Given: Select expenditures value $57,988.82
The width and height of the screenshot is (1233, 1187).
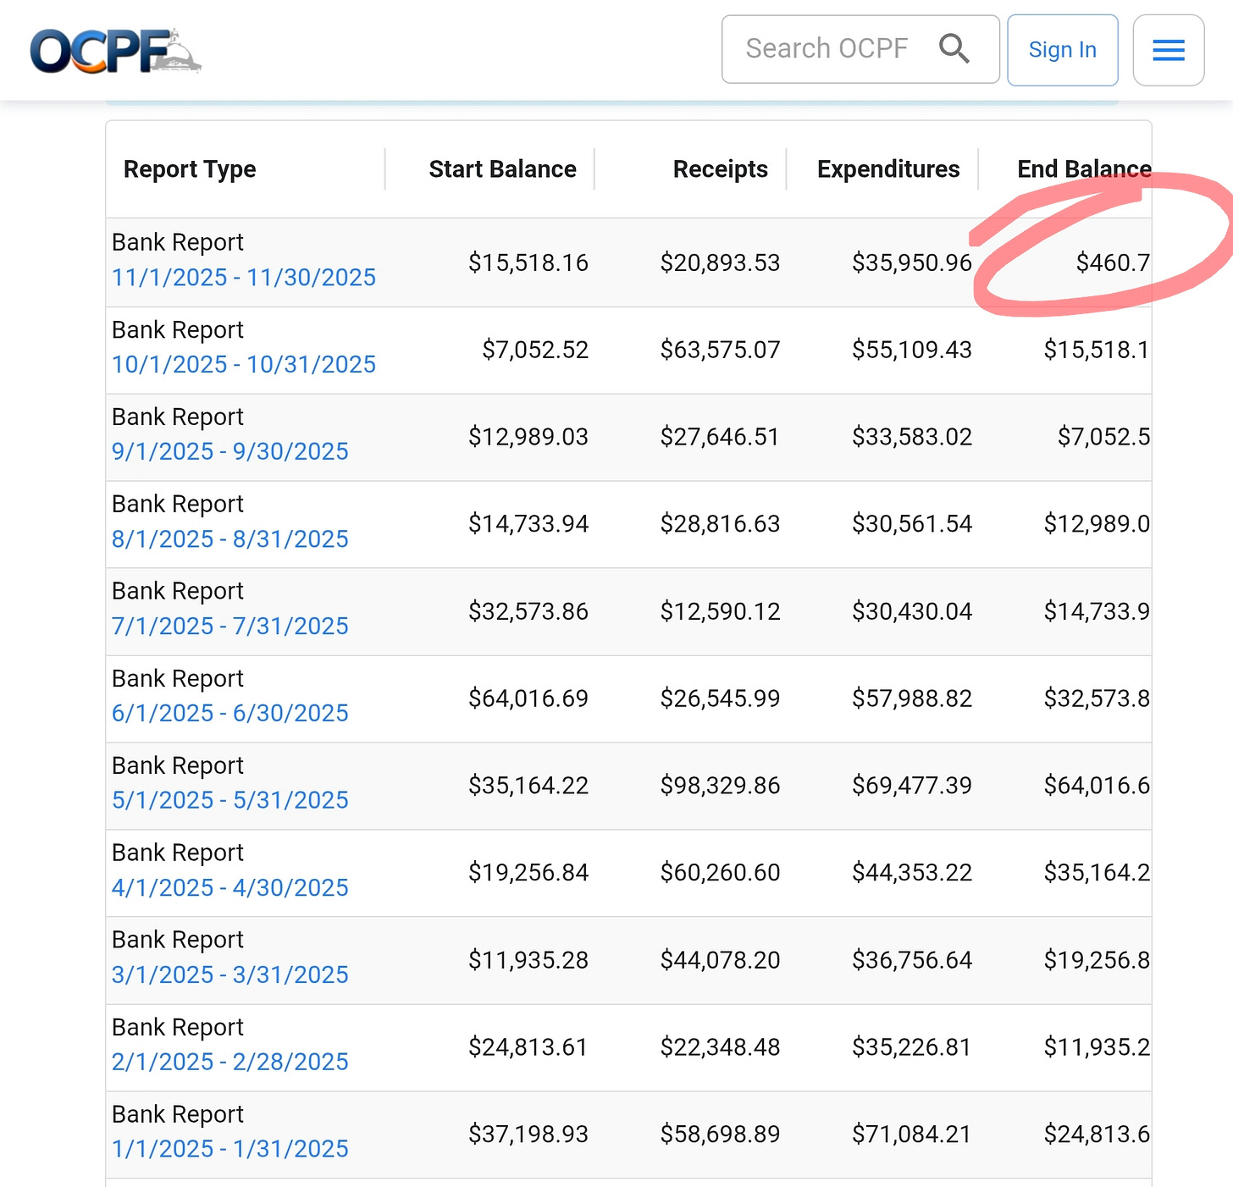Looking at the screenshot, I should pyautogui.click(x=912, y=698).
